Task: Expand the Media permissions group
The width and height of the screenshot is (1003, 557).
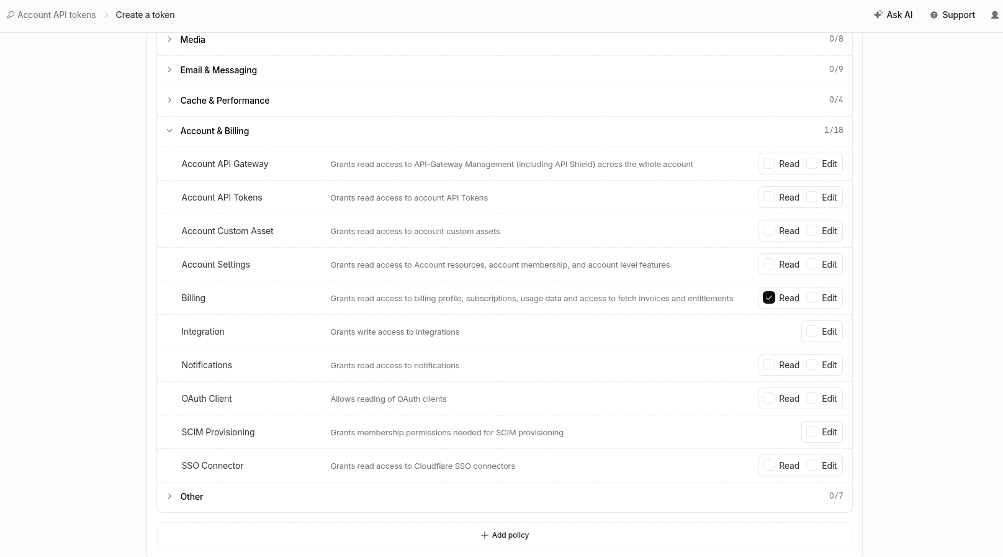Action: [x=505, y=40]
